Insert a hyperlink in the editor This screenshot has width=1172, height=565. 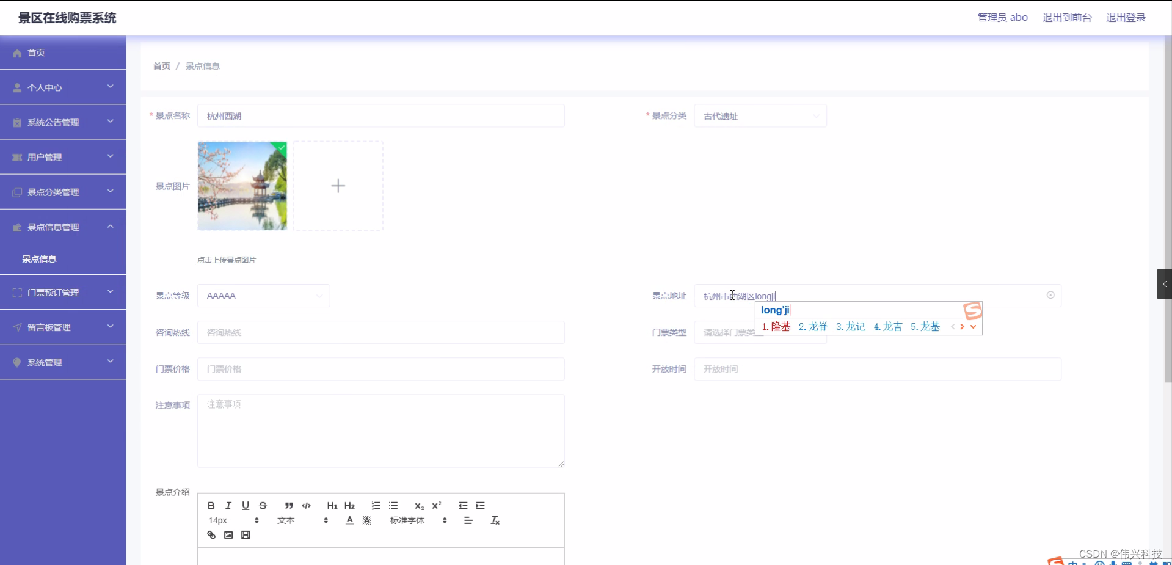pyautogui.click(x=211, y=535)
